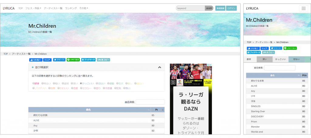Open ランキング in the navbar
Image resolution: width=311 pixels, height=138 pixels.
(x=71, y=8)
